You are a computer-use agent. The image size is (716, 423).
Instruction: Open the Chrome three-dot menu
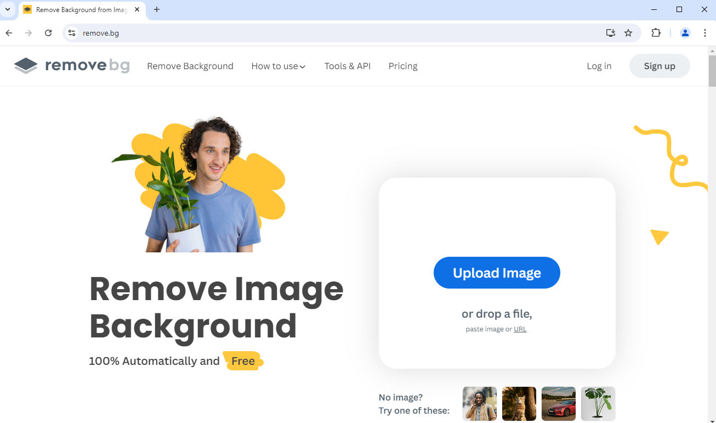click(x=705, y=33)
